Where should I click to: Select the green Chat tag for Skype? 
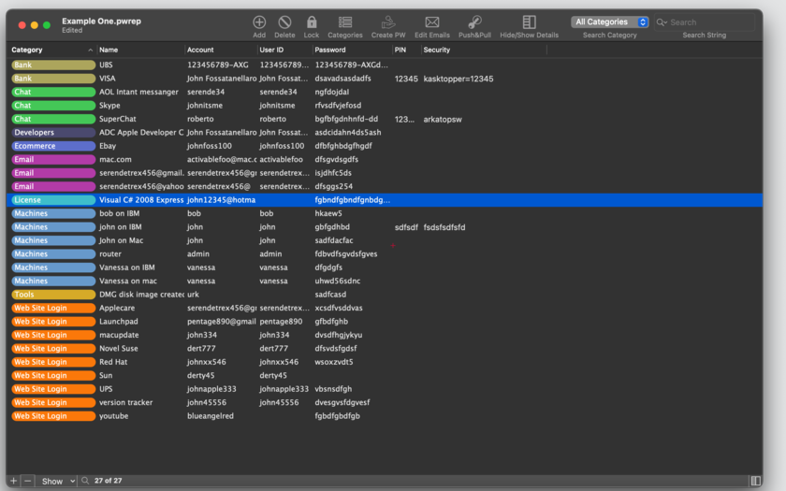tap(53, 106)
